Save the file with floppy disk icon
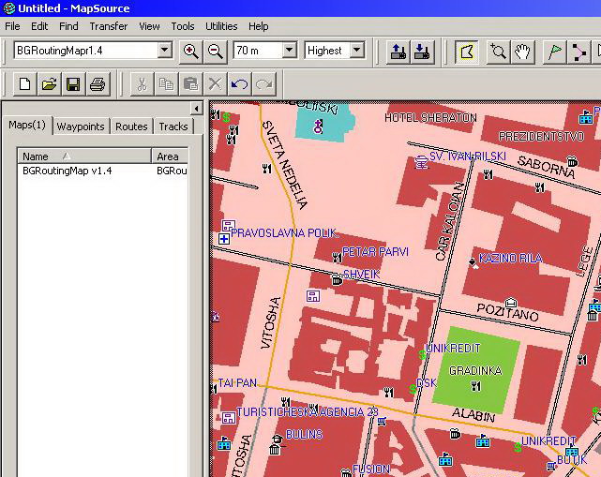 coord(73,84)
